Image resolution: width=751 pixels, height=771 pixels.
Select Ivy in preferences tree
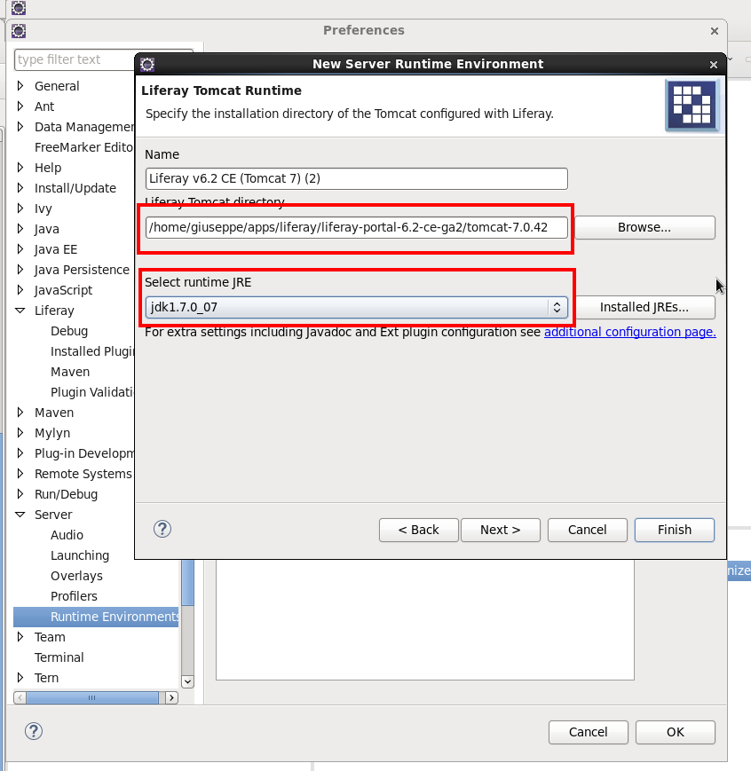[43, 208]
